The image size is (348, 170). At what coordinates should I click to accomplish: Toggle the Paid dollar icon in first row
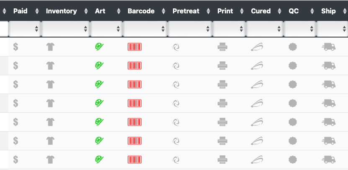click(x=15, y=47)
